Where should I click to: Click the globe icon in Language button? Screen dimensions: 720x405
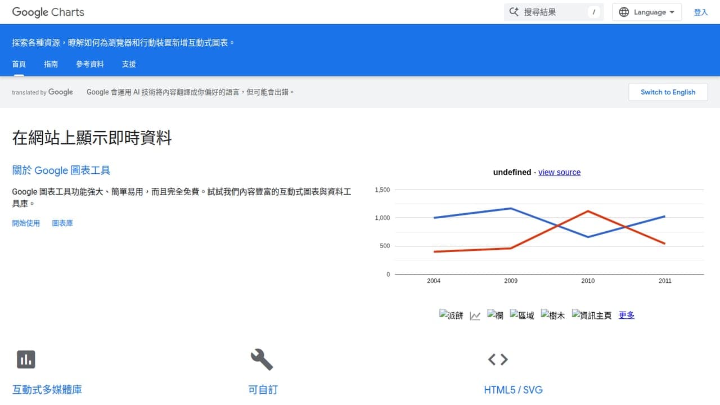point(624,12)
